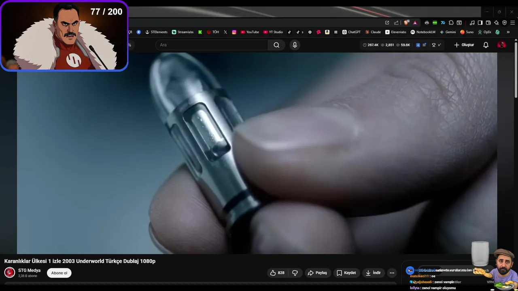The image size is (518, 291).
Task: Click the Brave Rewards triangle icon
Action: pyautogui.click(x=415, y=23)
